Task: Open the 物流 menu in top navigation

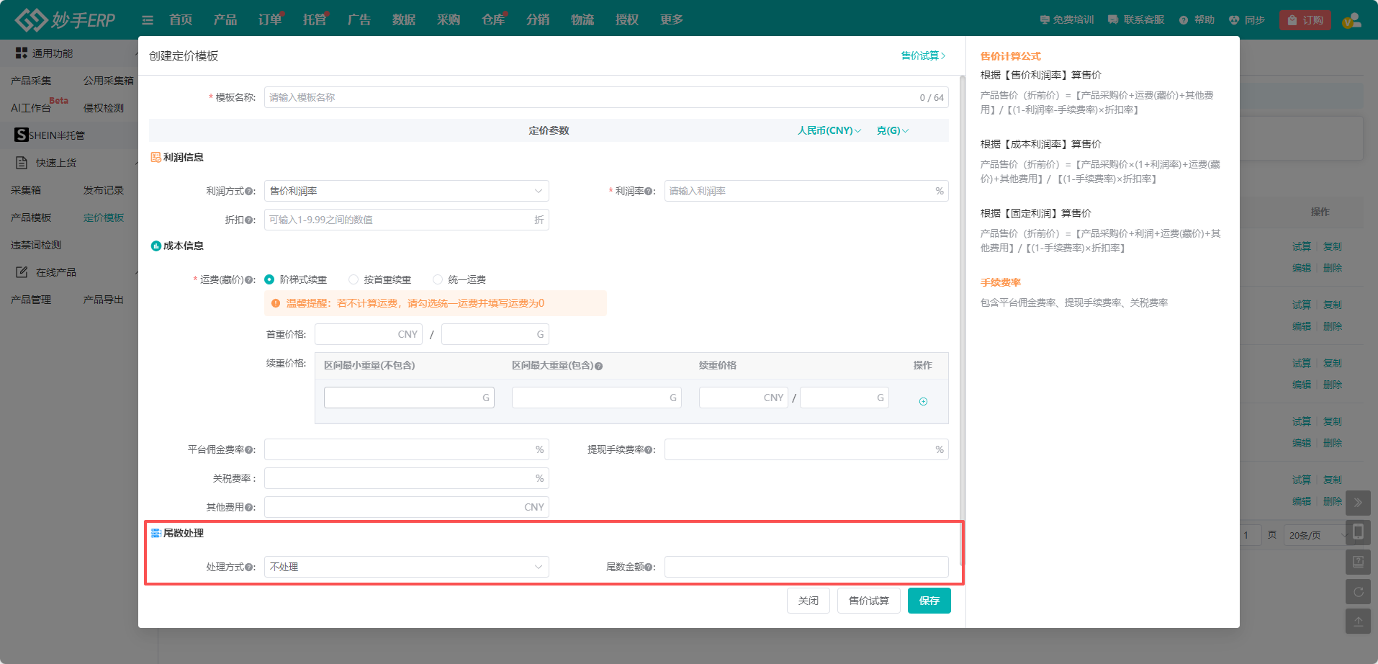Action: [582, 19]
